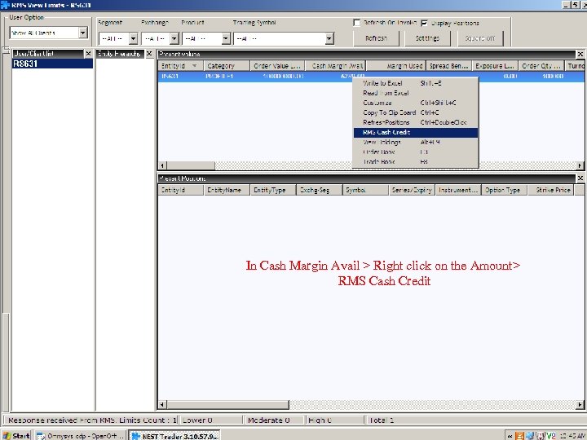The image size is (587, 440).
Task: Close the Present Values panel
Action: pyautogui.click(x=580, y=55)
